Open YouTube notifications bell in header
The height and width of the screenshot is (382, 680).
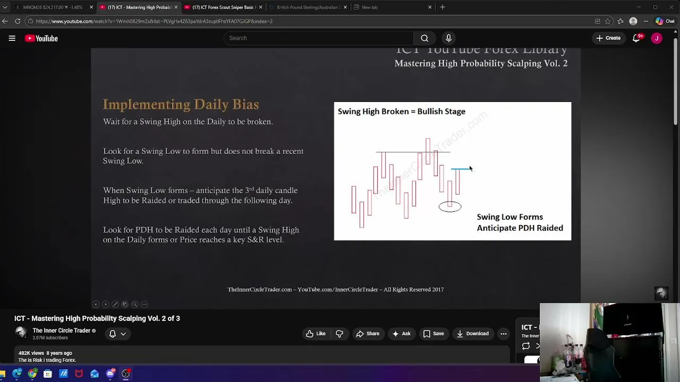coord(636,38)
